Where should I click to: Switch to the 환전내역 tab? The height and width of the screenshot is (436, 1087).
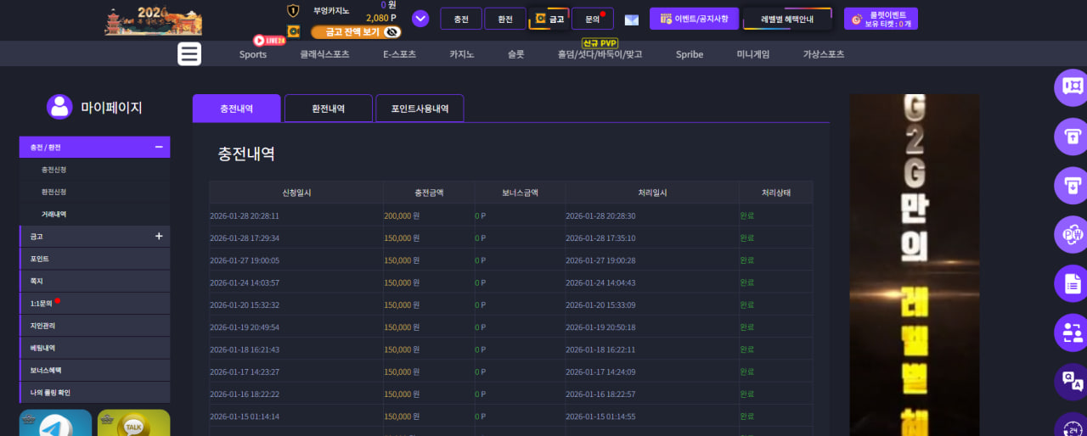(x=329, y=109)
